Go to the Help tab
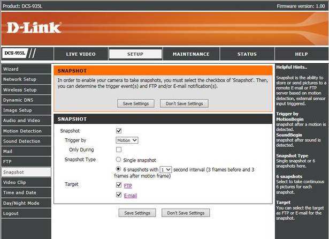This screenshot has width=329, height=239. click(301, 54)
